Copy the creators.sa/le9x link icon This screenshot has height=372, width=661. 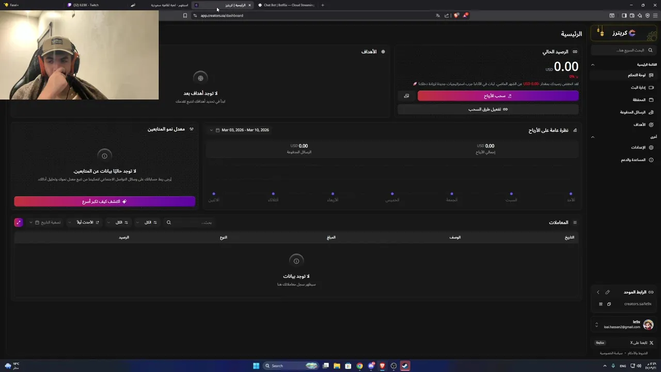[609, 304]
